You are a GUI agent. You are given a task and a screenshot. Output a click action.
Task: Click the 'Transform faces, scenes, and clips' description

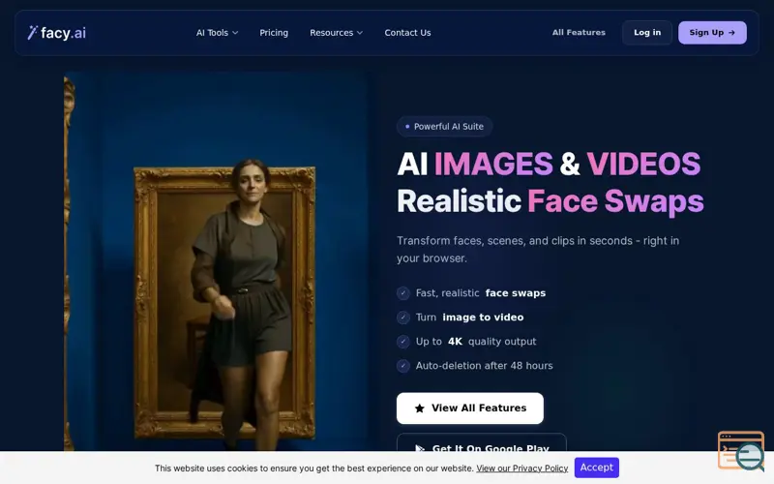coord(538,250)
